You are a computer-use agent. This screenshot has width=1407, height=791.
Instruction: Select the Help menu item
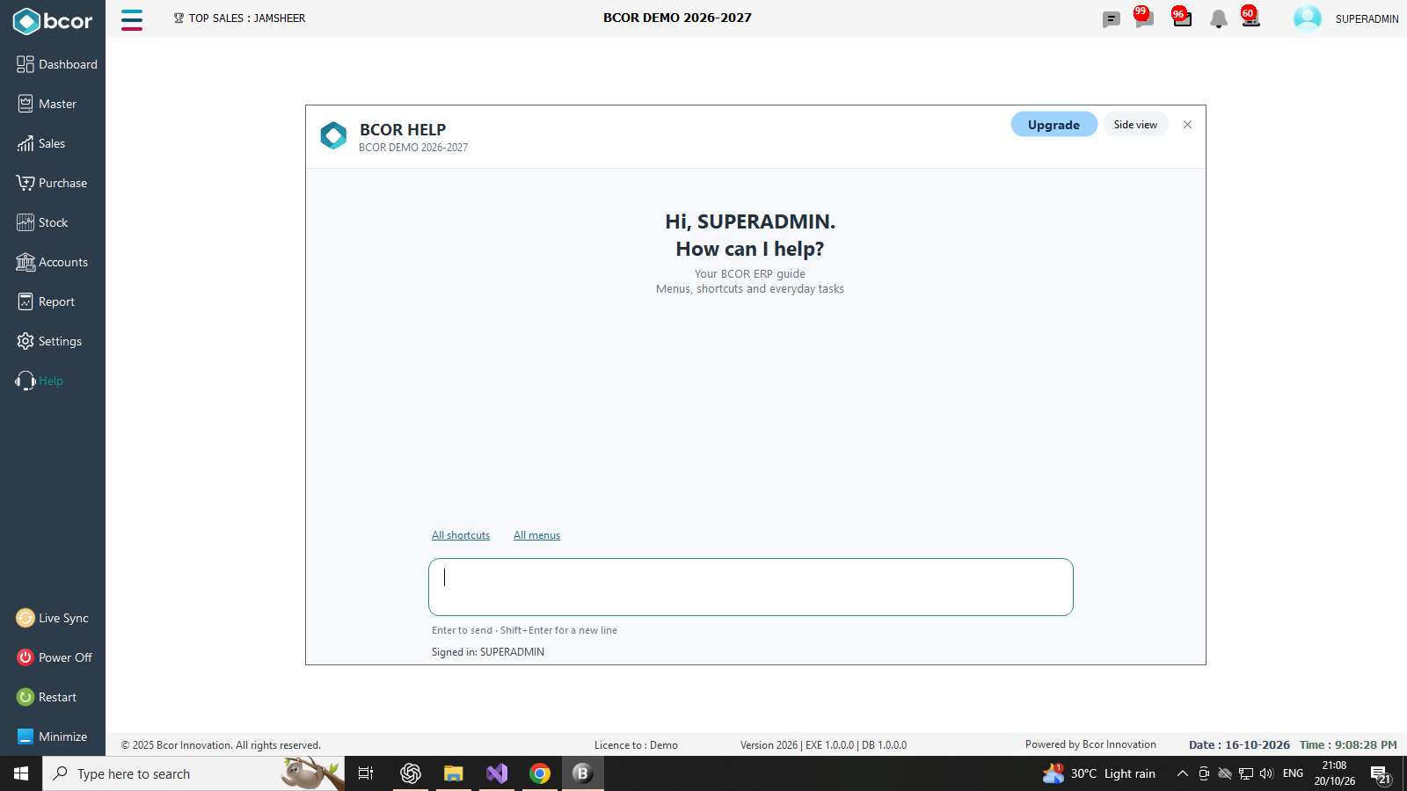[x=40, y=381]
